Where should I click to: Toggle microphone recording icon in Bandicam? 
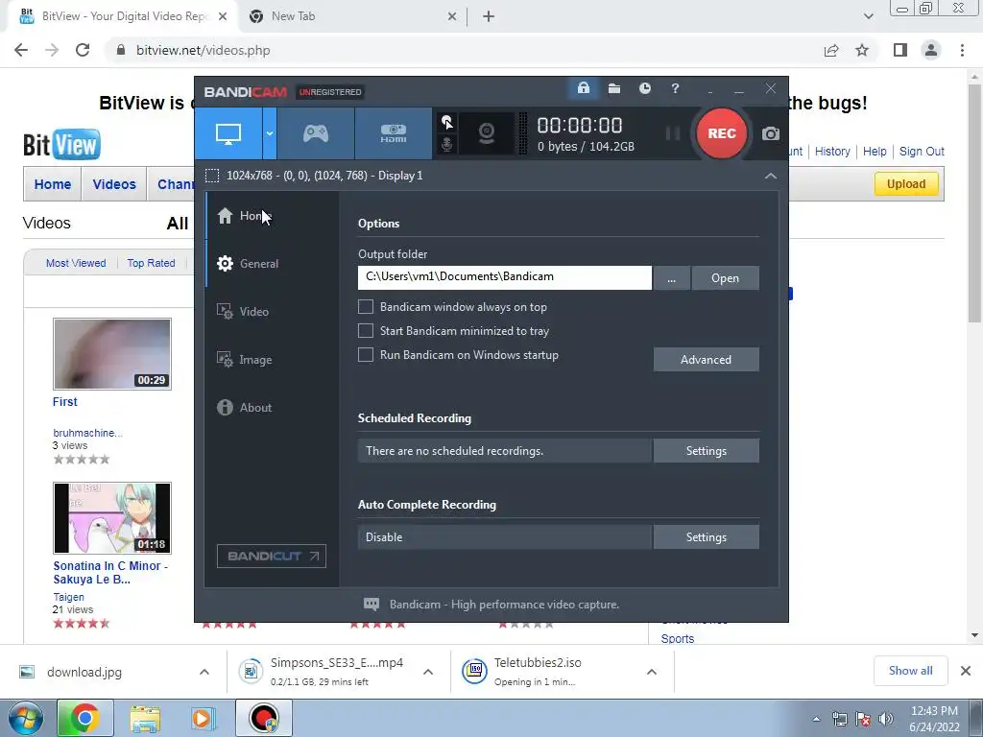click(447, 144)
